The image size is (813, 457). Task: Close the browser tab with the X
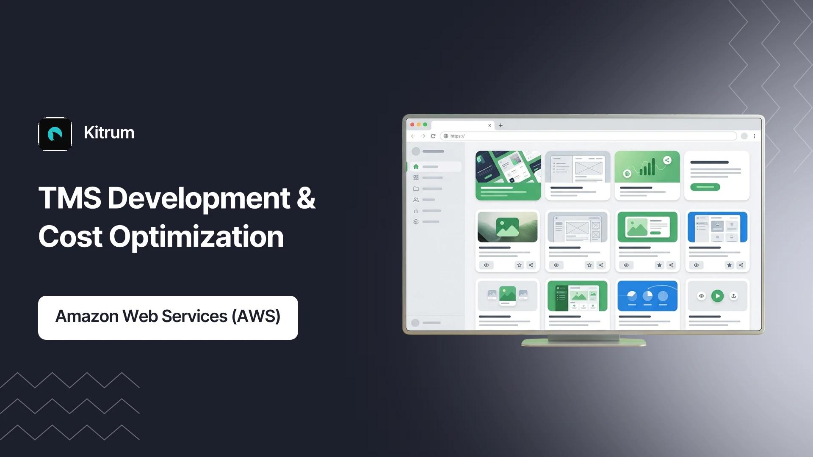coord(490,125)
